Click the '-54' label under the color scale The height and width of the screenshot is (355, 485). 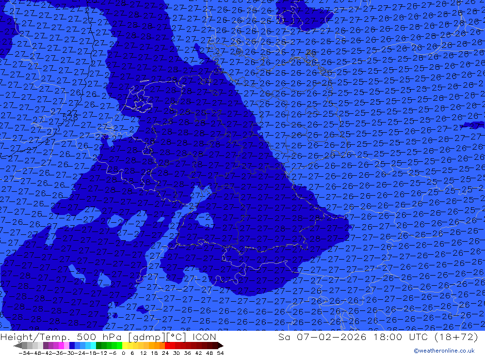24,353
